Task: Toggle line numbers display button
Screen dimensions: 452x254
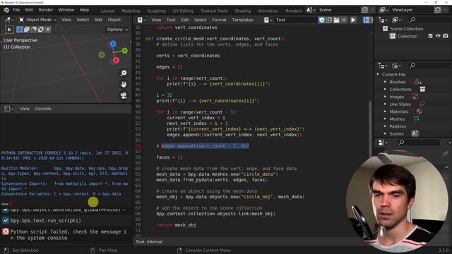Action: (366, 20)
